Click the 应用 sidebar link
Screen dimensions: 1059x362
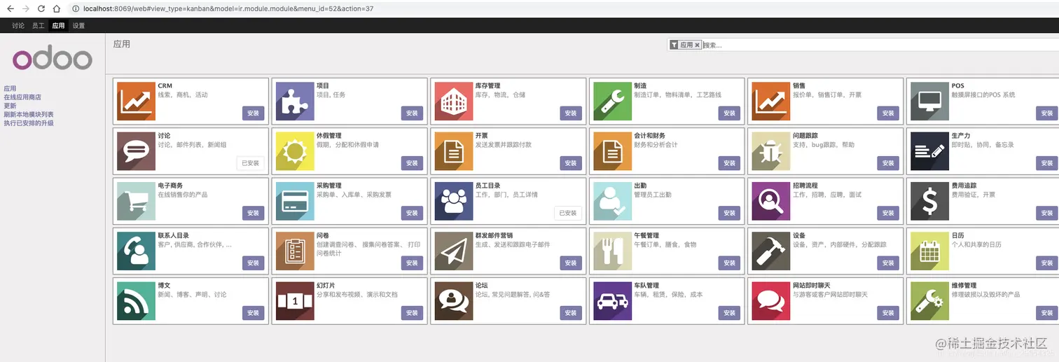tap(10, 88)
